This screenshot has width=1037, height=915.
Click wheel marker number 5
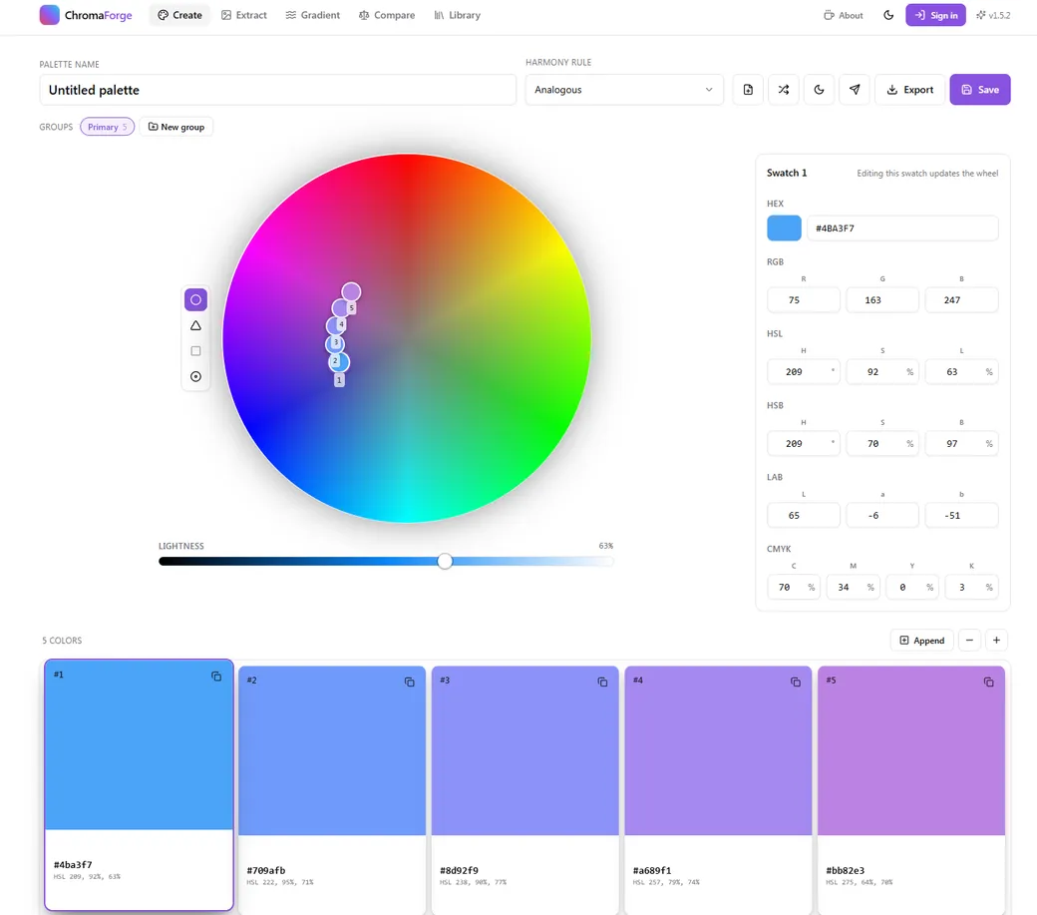click(x=351, y=291)
